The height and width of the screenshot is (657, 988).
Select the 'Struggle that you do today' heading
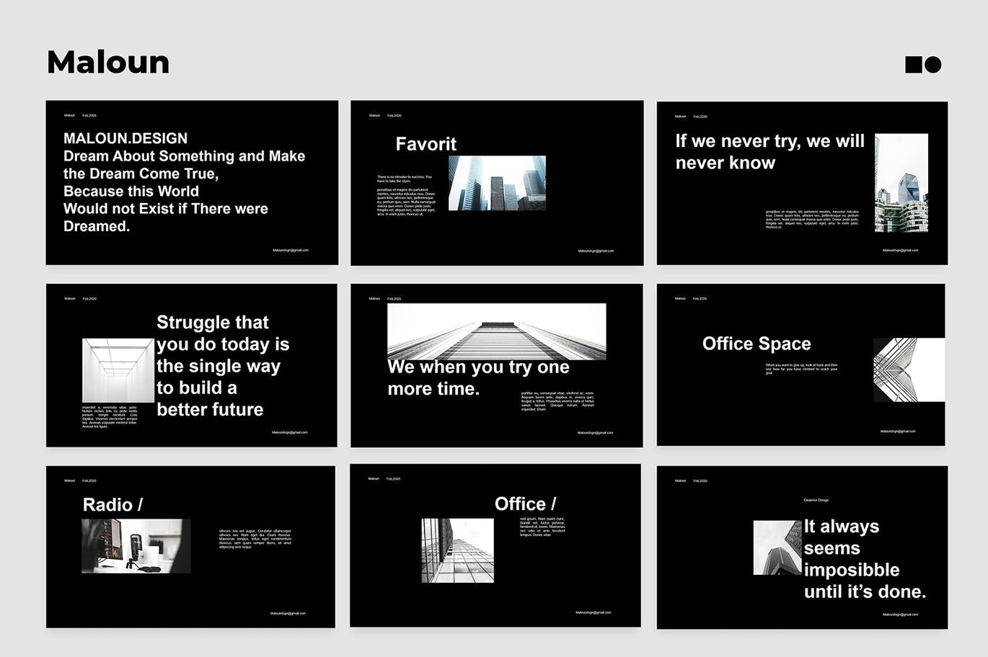tap(223, 366)
